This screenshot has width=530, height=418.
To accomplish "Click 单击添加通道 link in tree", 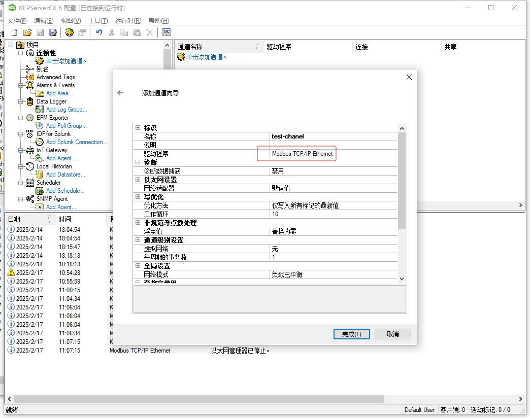I will tap(66, 61).
